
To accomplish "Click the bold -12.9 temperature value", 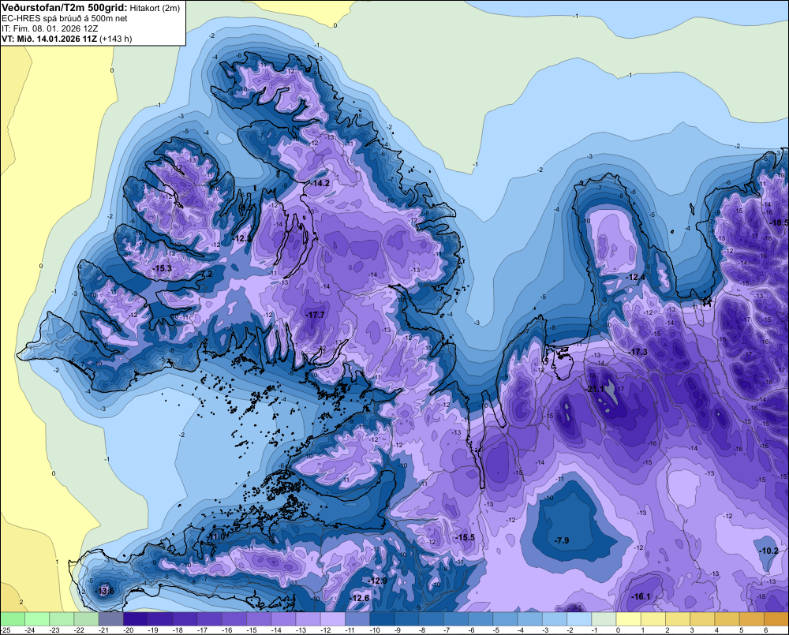I will pos(377,581).
